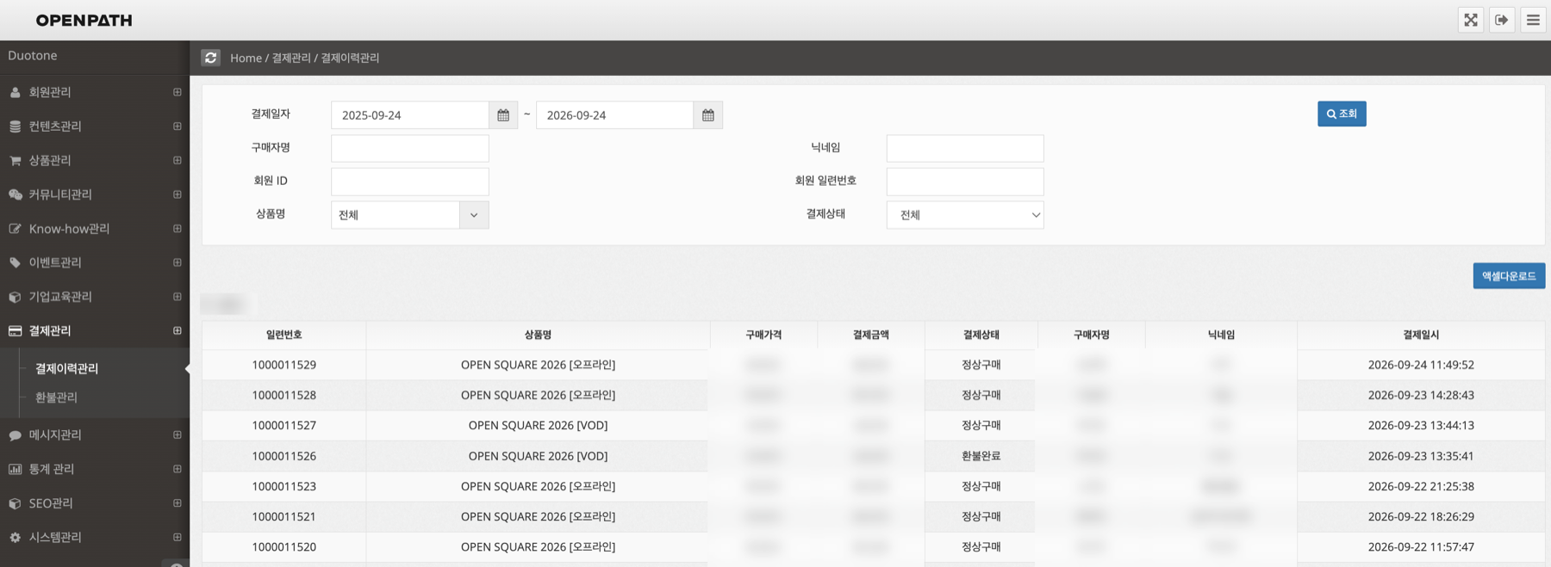This screenshot has height=567, width=1551.
Task: Open the 결제상태 dropdown set to 전체
Action: (965, 215)
